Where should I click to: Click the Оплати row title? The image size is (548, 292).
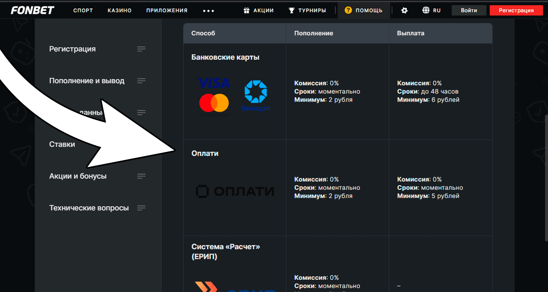205,153
